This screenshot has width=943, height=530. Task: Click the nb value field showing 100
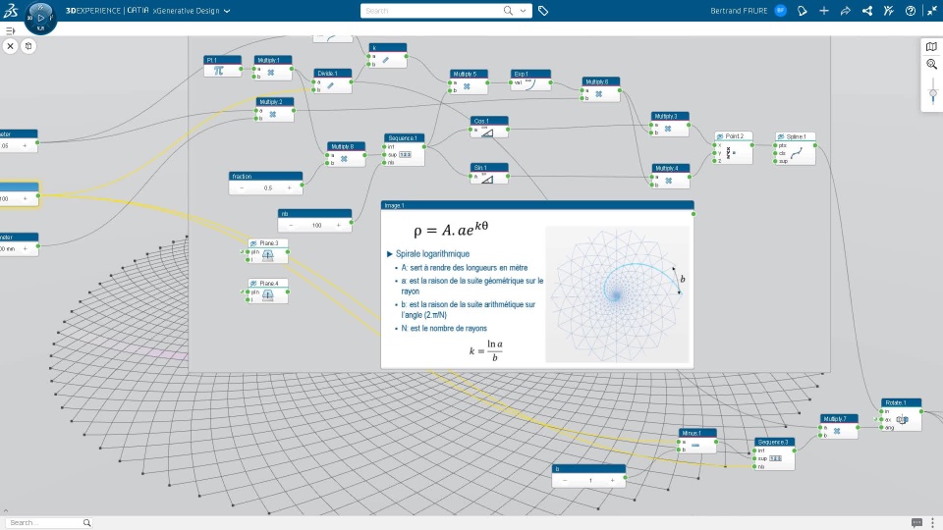point(316,226)
